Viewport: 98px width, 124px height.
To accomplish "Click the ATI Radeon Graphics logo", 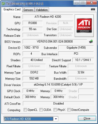I will [x=84, y=26].
